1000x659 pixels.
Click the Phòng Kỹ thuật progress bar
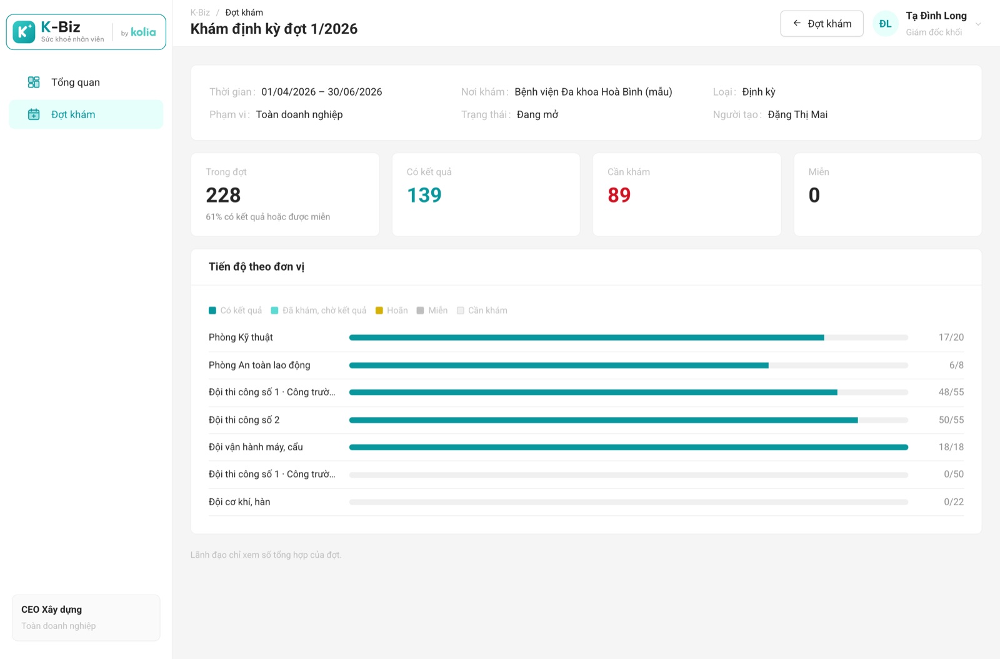click(x=629, y=338)
